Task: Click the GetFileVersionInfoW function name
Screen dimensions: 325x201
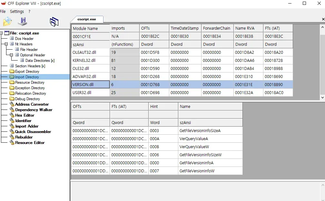Action: click(197, 171)
